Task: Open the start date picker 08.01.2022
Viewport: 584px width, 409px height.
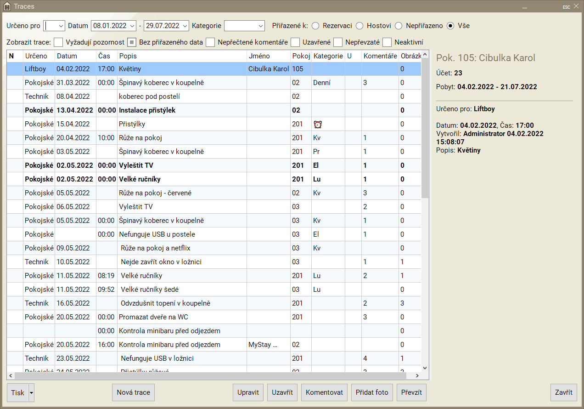Action: [x=132, y=26]
